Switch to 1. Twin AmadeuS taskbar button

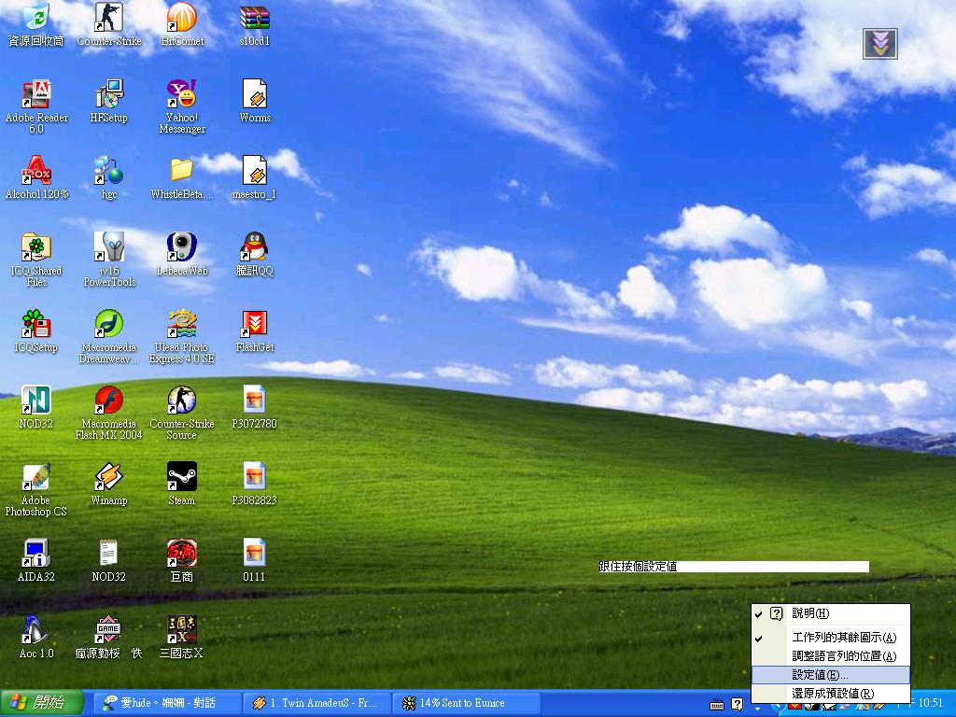point(316,703)
